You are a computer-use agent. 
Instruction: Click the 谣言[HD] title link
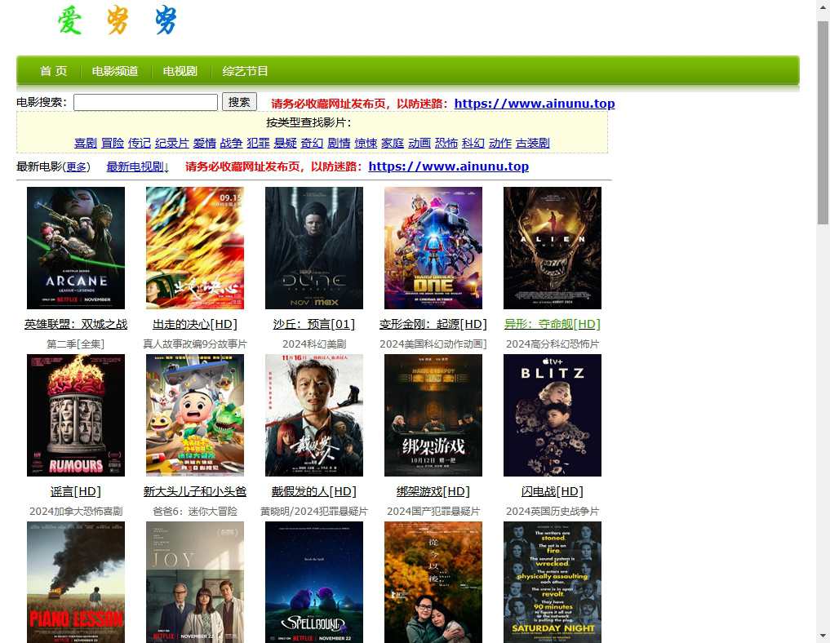pyautogui.click(x=76, y=491)
